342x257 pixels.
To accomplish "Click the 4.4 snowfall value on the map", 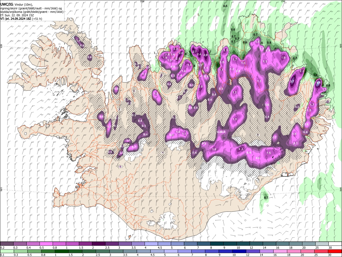I will [318, 83].
